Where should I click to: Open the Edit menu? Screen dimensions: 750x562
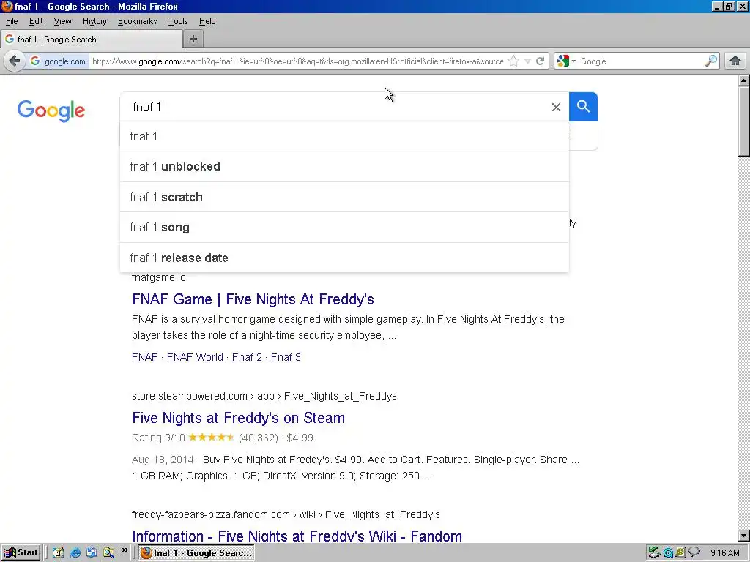(x=35, y=21)
